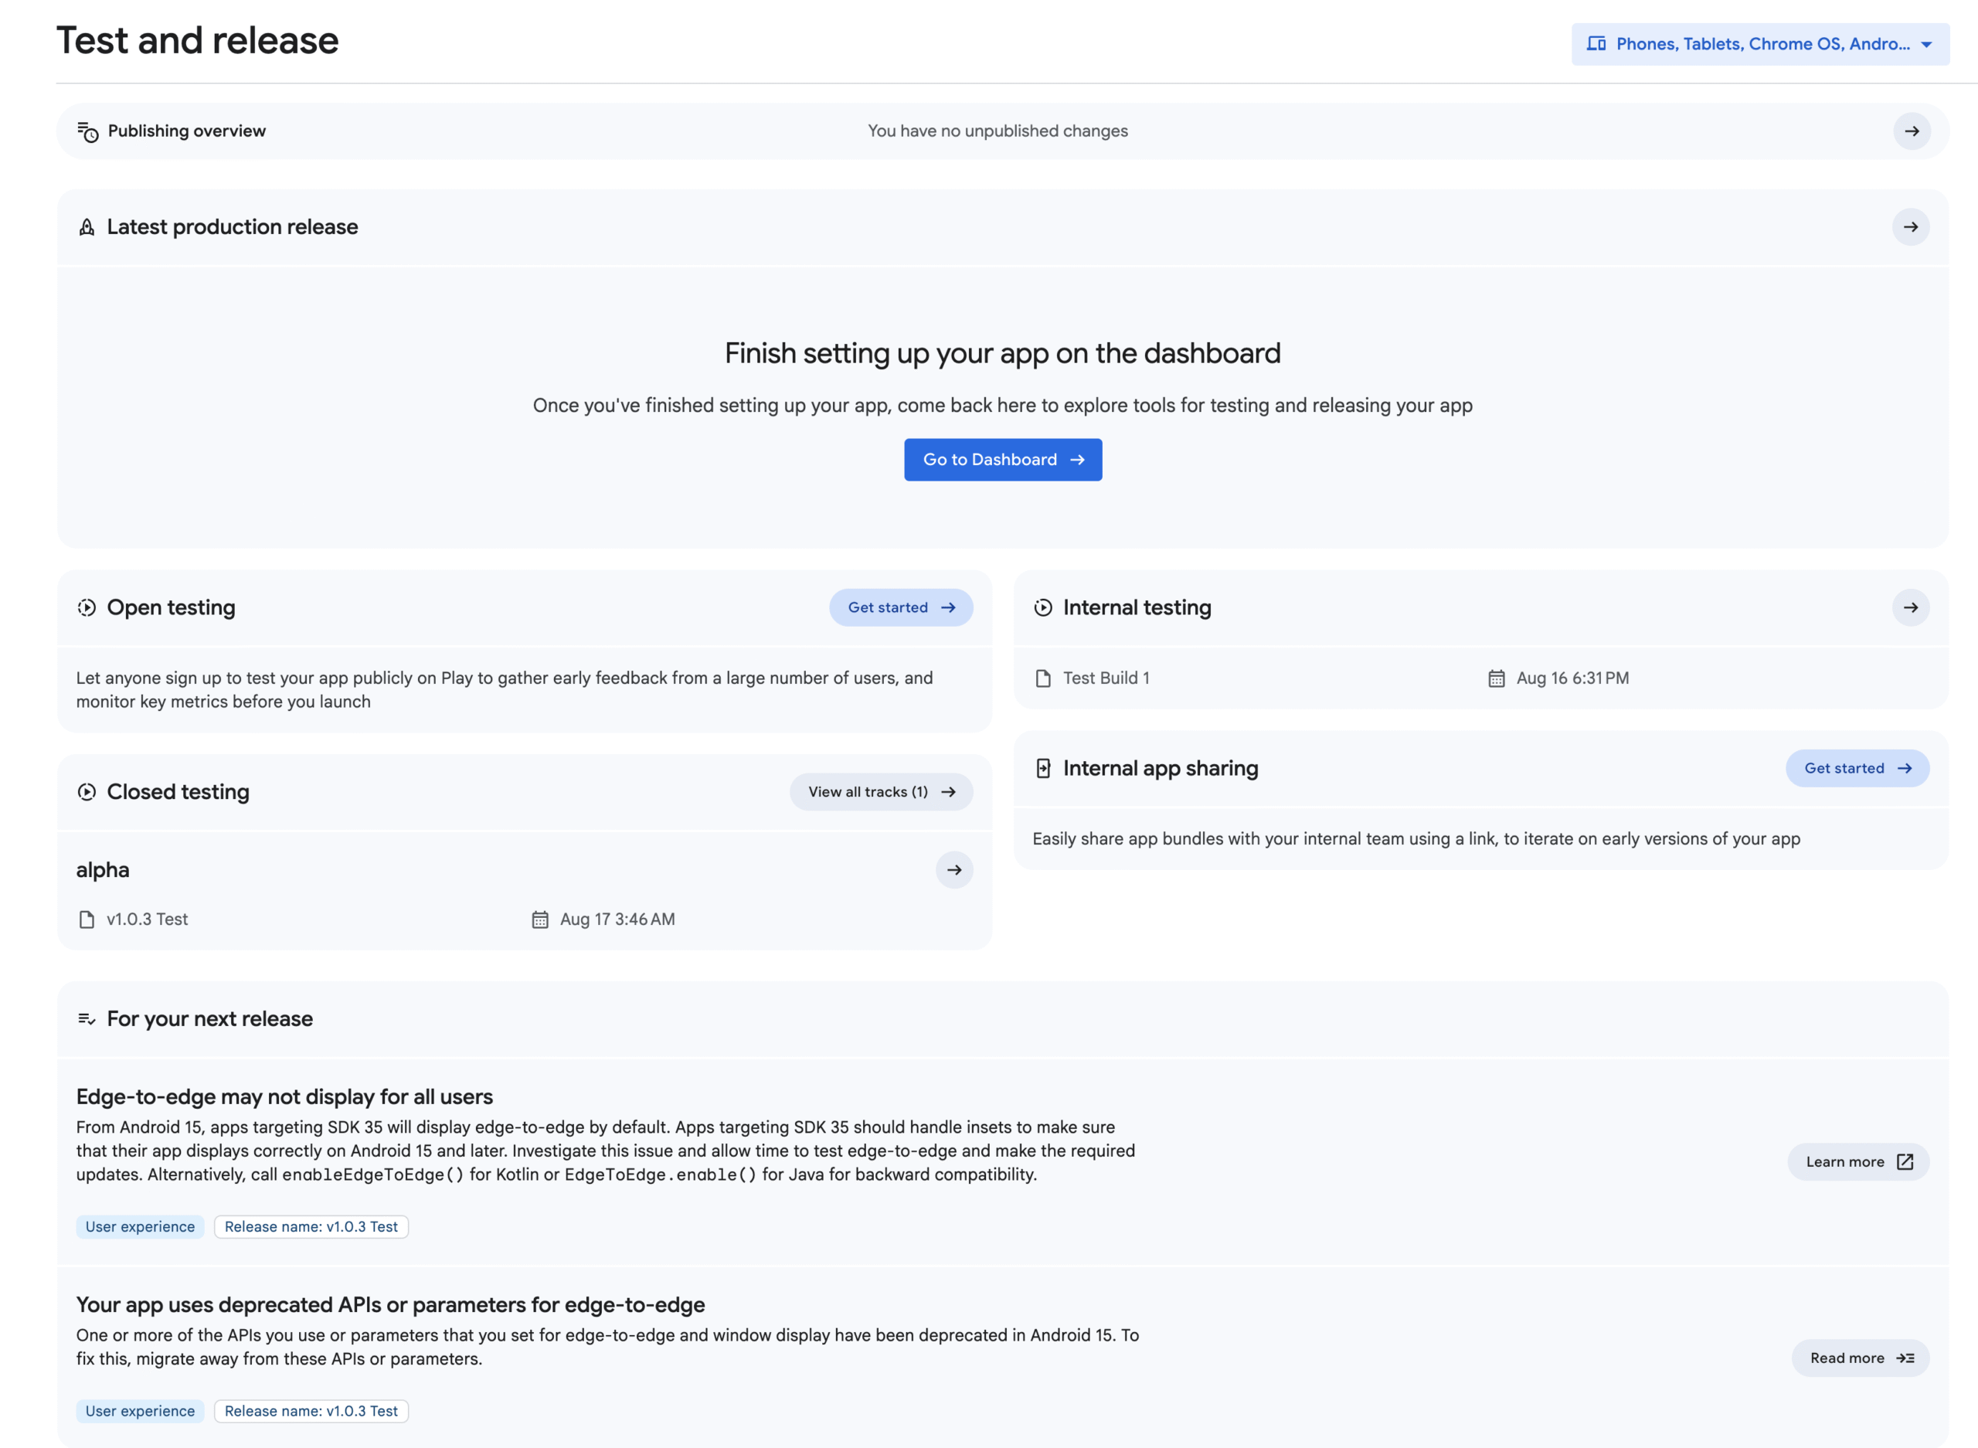Viewport: 1978px width, 1448px height.
Task: Click the Publishing overview arrow icon
Action: pos(1912,131)
